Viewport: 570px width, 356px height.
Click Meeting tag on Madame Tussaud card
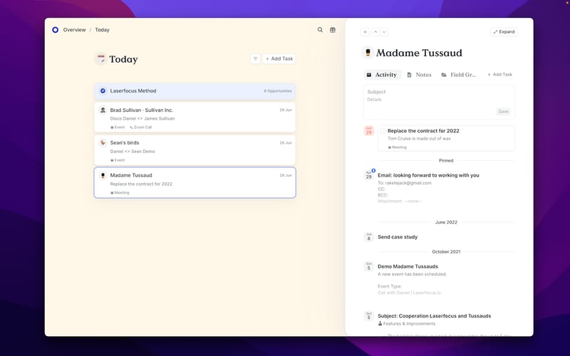pyautogui.click(x=120, y=193)
